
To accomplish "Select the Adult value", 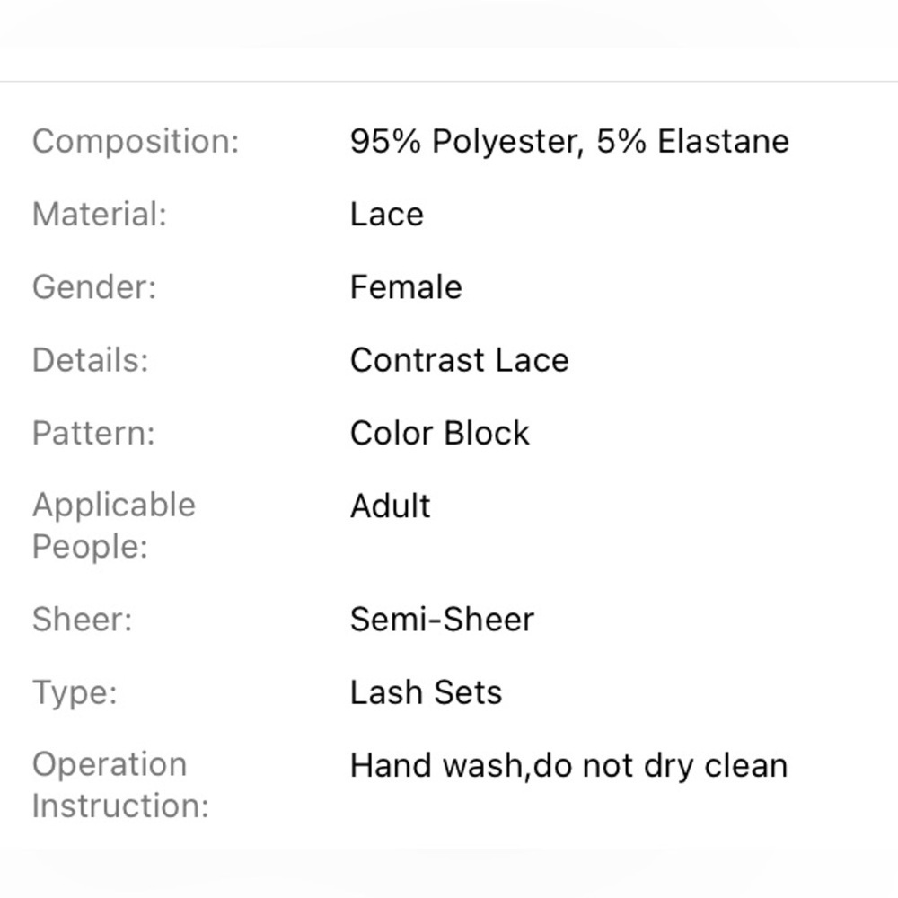I will tap(391, 506).
